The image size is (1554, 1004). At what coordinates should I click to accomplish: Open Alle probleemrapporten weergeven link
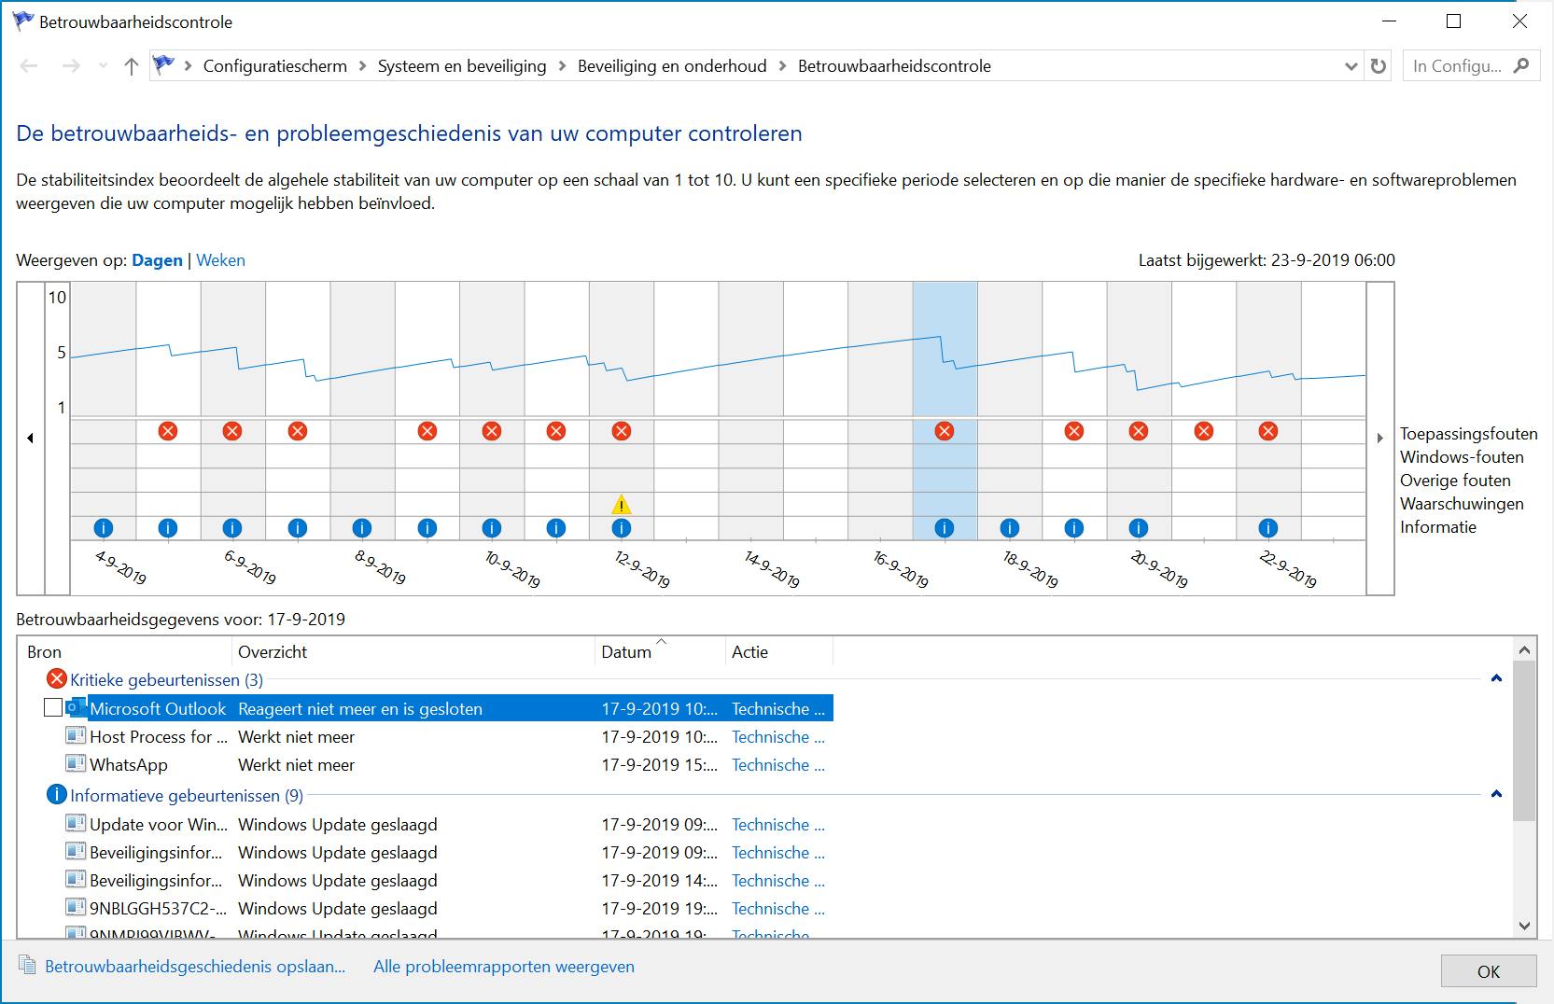[x=504, y=967]
